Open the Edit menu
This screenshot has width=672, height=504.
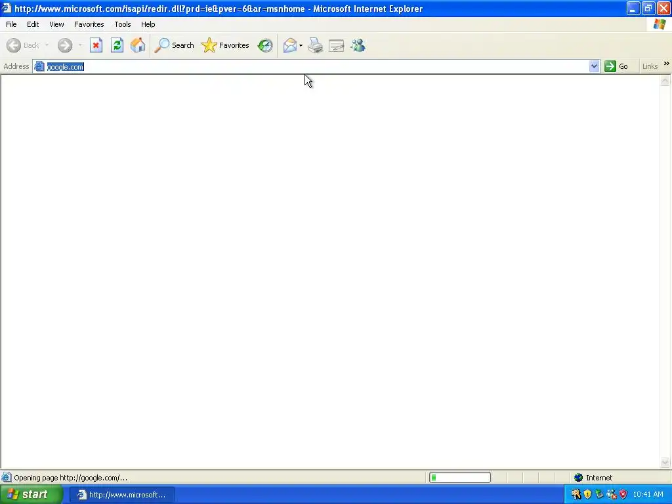(x=33, y=24)
